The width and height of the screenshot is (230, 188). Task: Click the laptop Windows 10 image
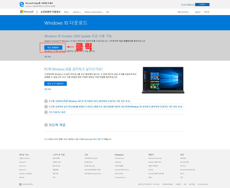point(163,80)
